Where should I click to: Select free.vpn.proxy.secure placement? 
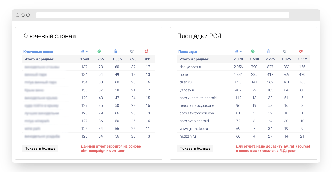[197, 105]
